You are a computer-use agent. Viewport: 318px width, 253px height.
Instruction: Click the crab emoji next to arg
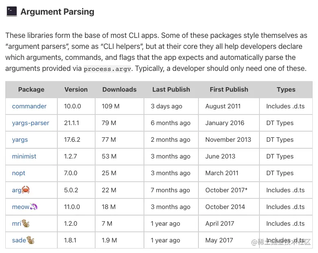[x=26, y=190]
